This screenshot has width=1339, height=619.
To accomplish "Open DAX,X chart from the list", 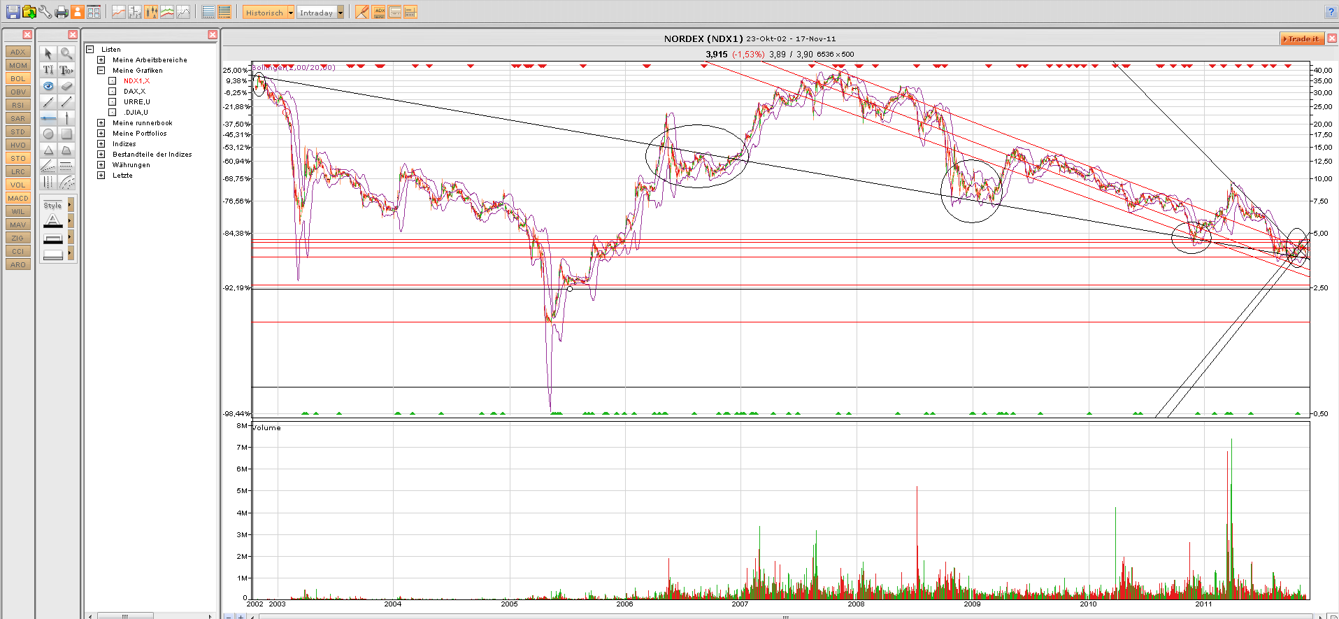I will pos(134,92).
